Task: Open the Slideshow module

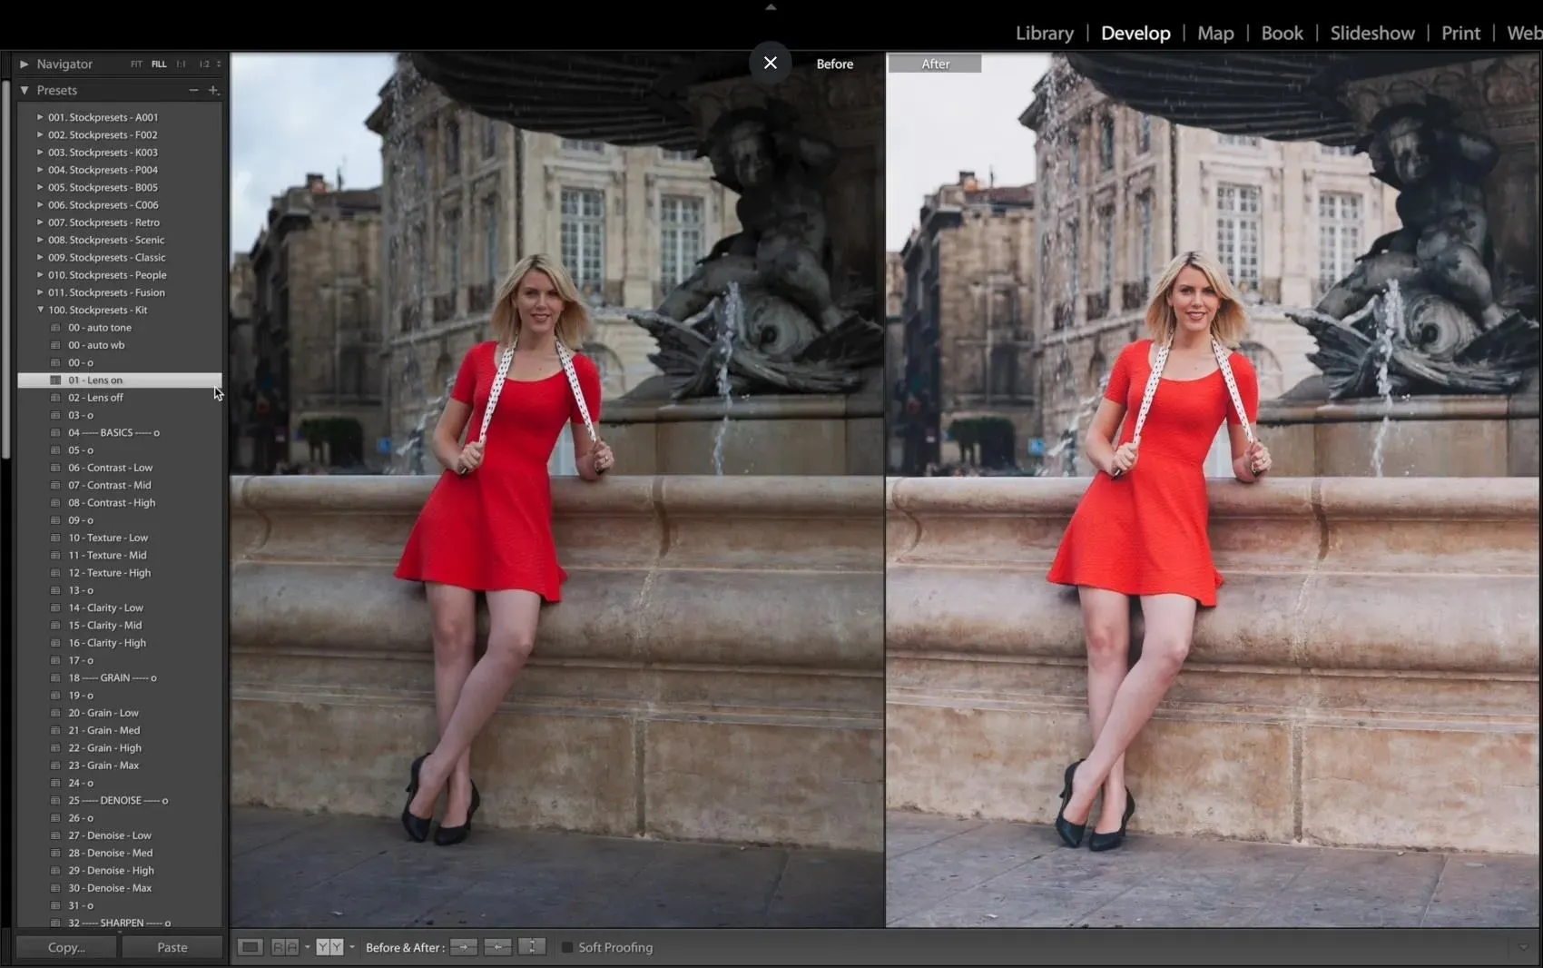Action: coord(1372,34)
